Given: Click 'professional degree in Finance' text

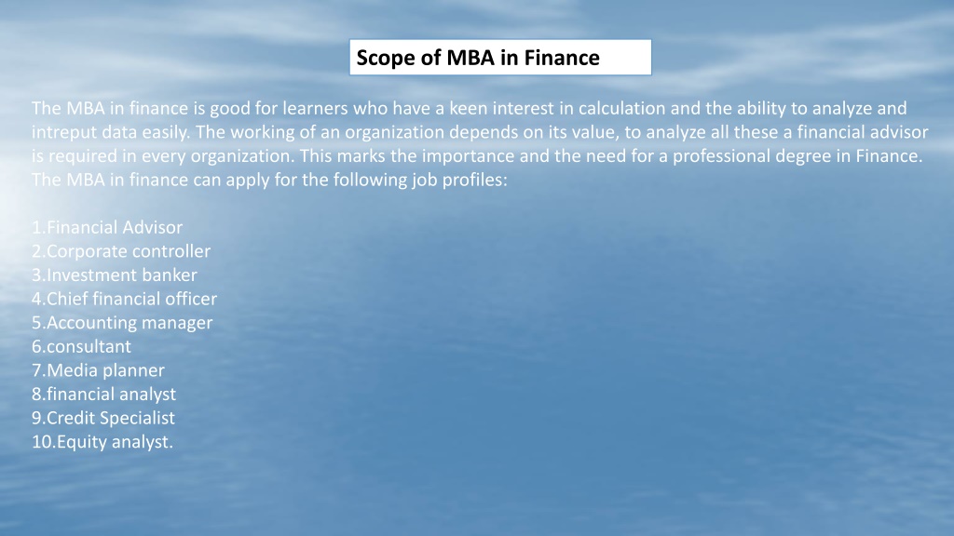Looking at the screenshot, I should click(x=797, y=156).
